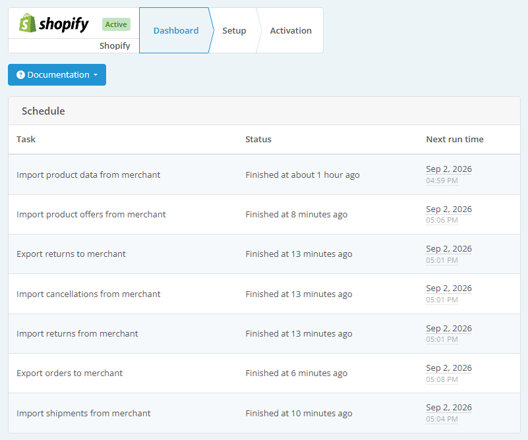Select the Import shipments from merchant task
This screenshot has width=528, height=440.
(x=84, y=413)
